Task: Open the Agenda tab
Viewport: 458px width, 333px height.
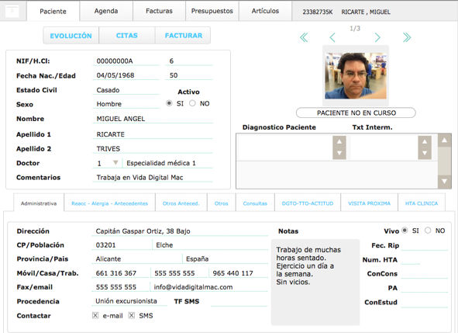Action: coord(106,11)
